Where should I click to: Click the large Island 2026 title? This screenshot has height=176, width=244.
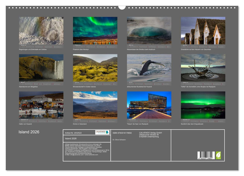29,132
